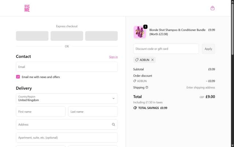
Task: Uncheck Email me with news and offers
Action: (18, 77)
